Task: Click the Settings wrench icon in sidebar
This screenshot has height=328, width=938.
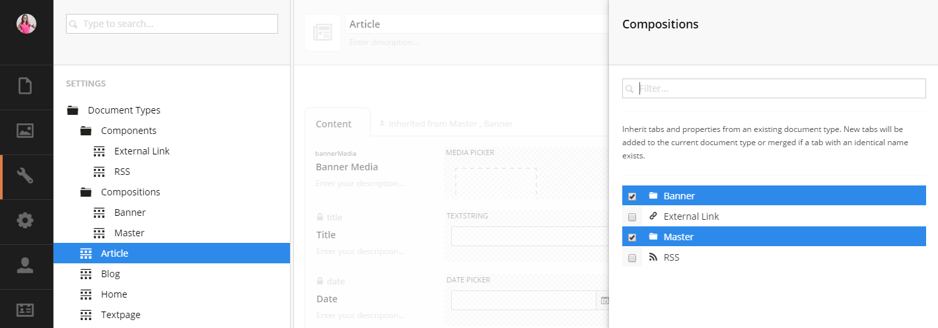Action: (x=25, y=176)
